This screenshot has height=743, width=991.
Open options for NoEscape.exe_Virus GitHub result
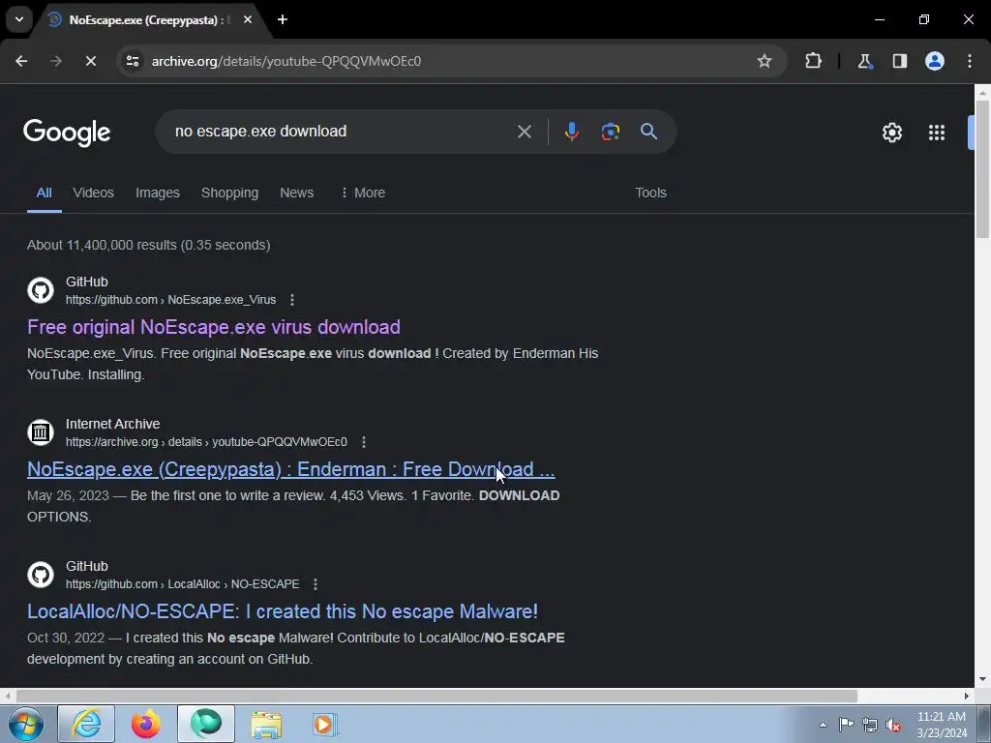[x=292, y=300]
